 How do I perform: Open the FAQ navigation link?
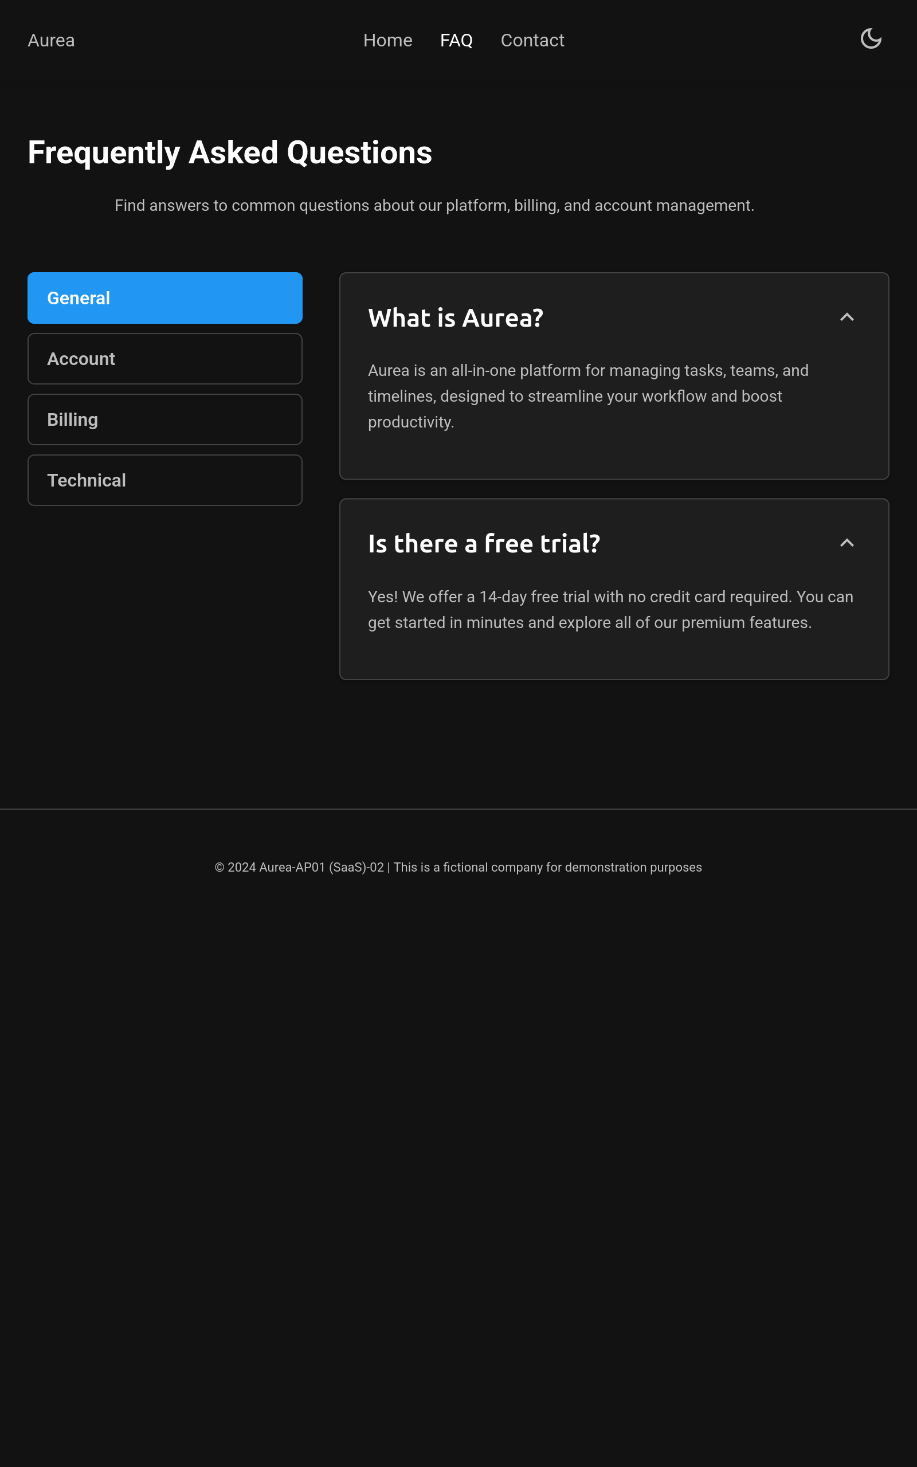[x=456, y=41]
